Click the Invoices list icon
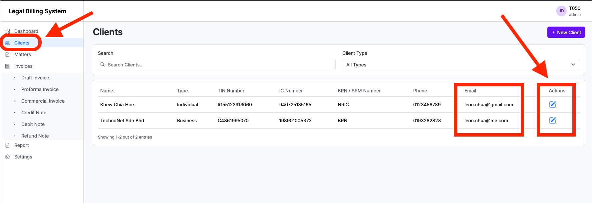 tap(7, 66)
